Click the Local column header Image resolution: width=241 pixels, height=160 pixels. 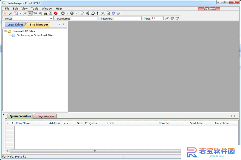coord(132,123)
